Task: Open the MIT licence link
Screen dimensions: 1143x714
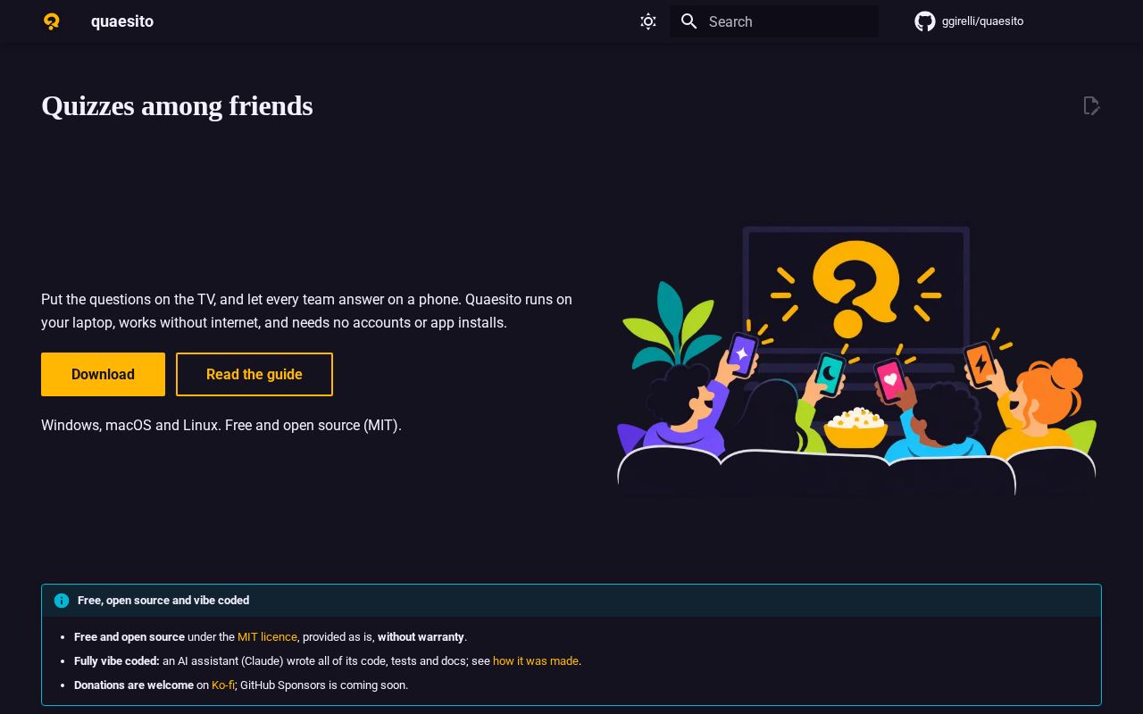Action: [267, 637]
